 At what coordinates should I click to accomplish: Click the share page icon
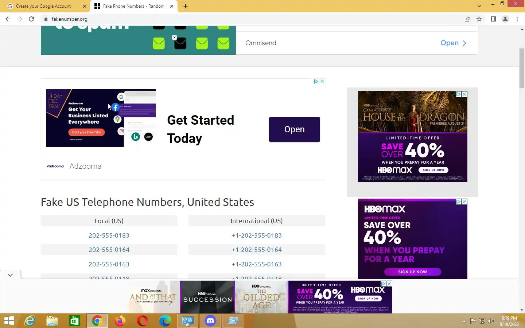coord(467,19)
